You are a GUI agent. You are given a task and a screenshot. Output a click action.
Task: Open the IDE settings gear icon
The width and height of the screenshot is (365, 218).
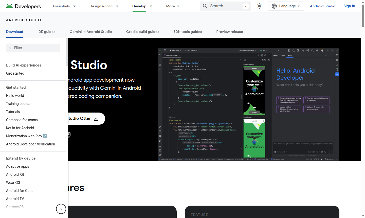coord(317,50)
